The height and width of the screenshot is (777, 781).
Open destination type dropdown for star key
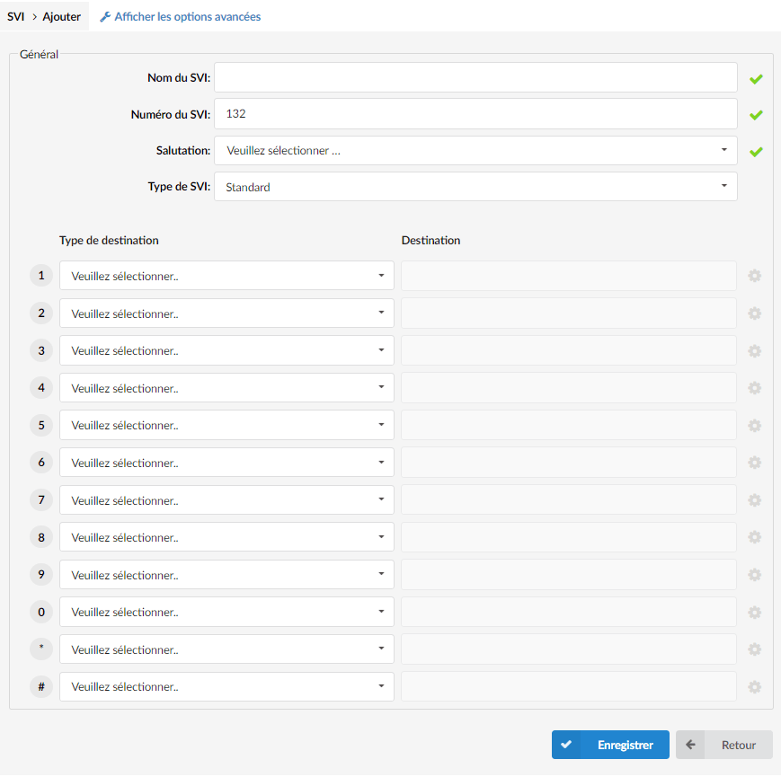(226, 649)
